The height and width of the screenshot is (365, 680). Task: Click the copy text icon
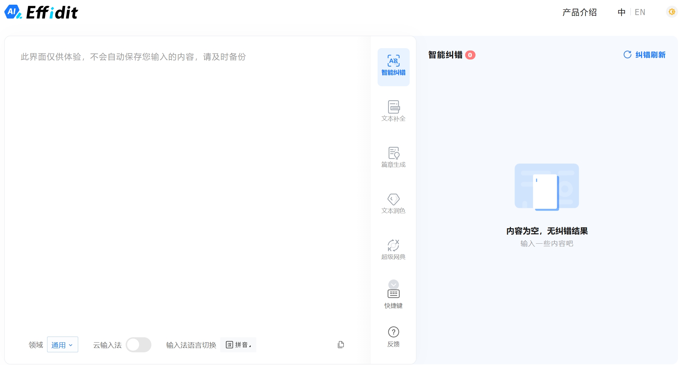coord(341,345)
